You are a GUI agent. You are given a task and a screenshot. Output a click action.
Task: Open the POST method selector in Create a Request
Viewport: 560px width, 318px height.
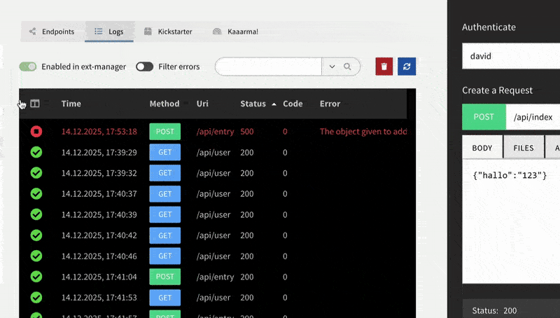click(x=484, y=117)
